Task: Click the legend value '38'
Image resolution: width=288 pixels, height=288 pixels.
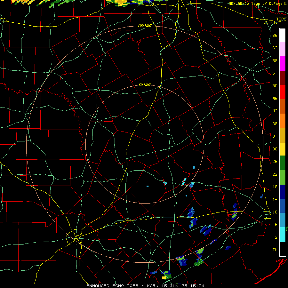Action: (275, 124)
